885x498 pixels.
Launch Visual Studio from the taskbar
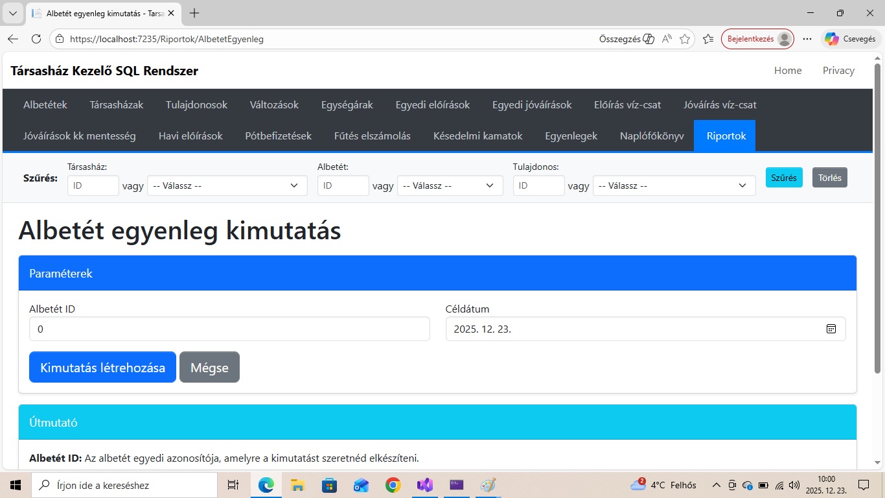coord(424,485)
